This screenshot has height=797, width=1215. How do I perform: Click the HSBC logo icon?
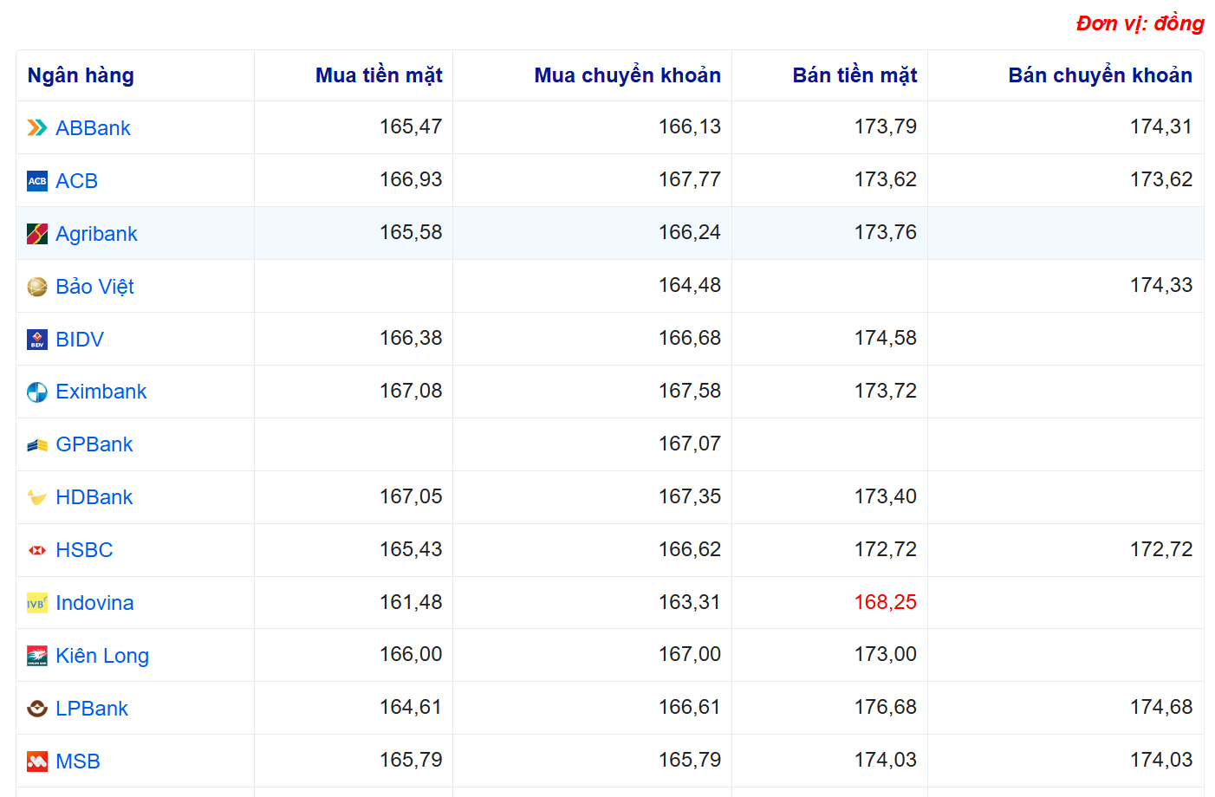tap(37, 550)
